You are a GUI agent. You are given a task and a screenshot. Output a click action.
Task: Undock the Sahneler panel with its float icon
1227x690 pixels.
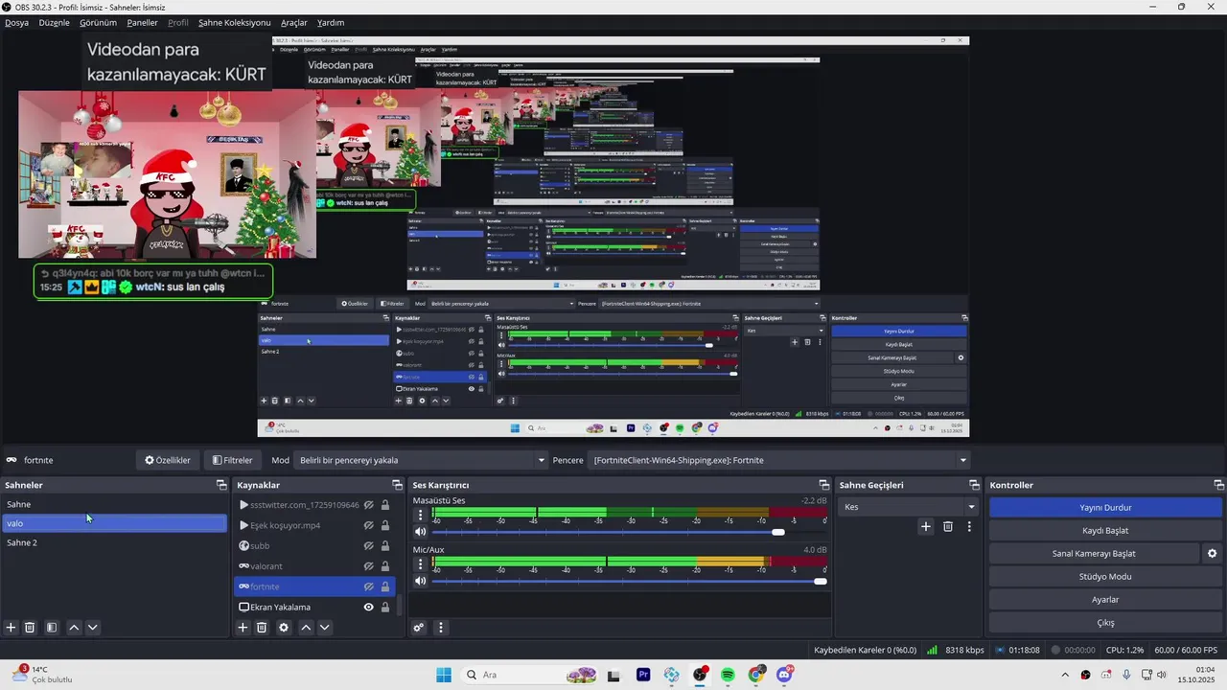pos(221,485)
